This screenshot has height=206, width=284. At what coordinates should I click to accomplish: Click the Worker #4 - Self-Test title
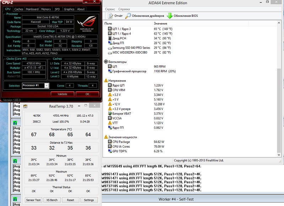click(x=176, y=199)
